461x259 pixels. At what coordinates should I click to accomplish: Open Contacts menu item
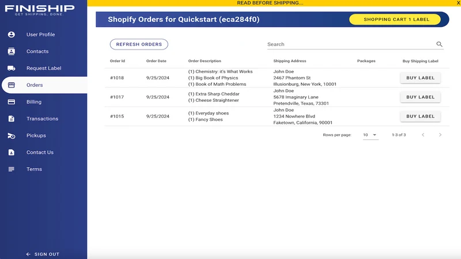pos(44,51)
